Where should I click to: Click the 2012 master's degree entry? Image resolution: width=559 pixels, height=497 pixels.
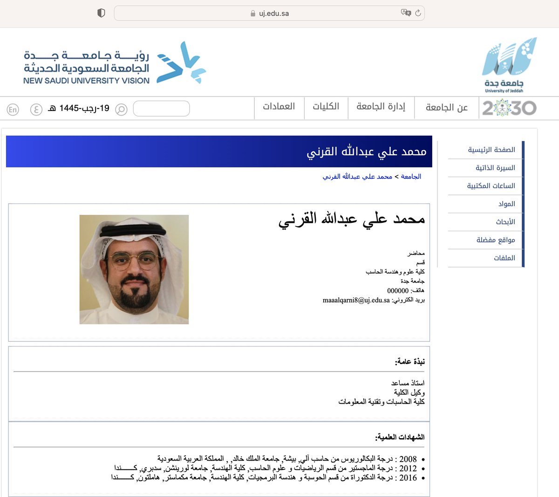(x=266, y=468)
